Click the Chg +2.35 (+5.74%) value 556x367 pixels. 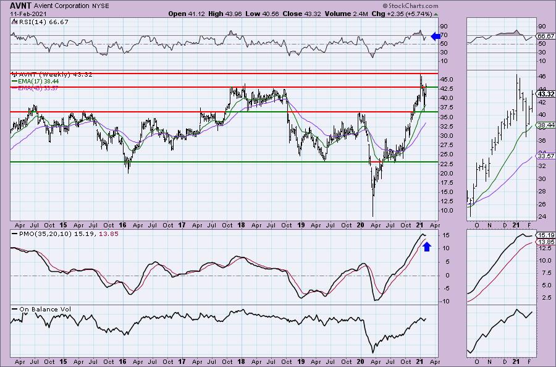[402, 14]
